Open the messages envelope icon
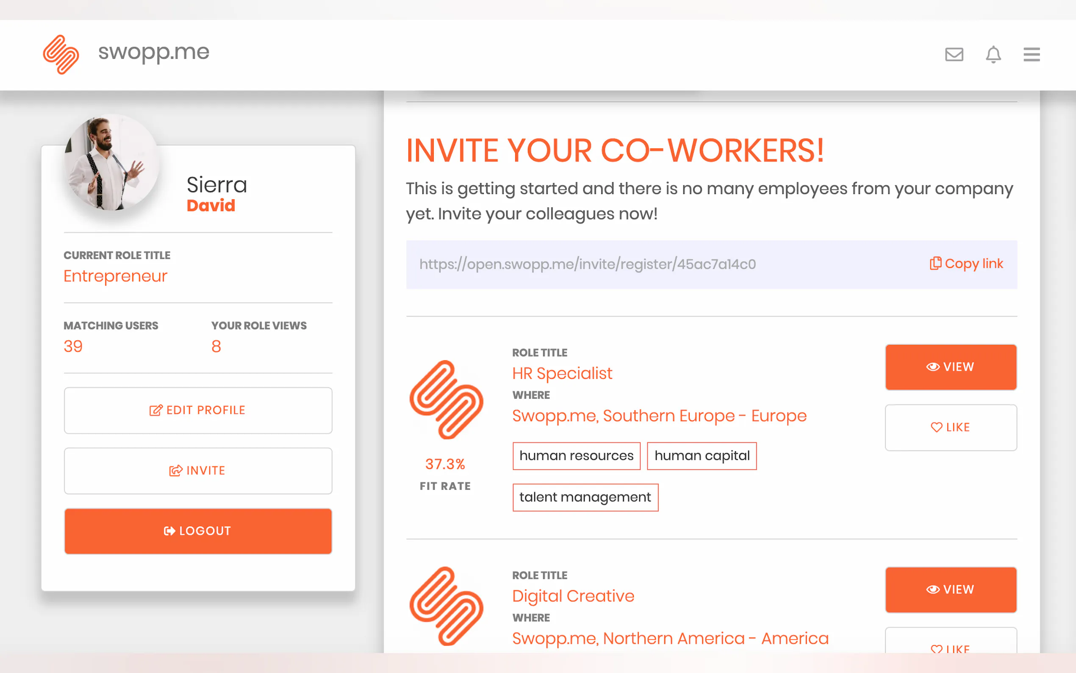The image size is (1076, 673). 954,55
